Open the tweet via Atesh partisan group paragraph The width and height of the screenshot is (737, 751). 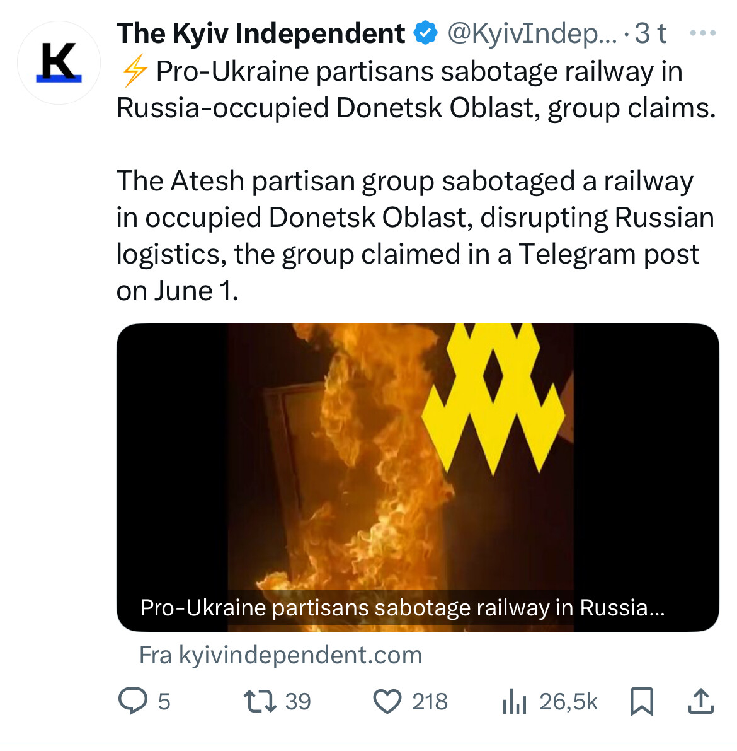(x=415, y=236)
